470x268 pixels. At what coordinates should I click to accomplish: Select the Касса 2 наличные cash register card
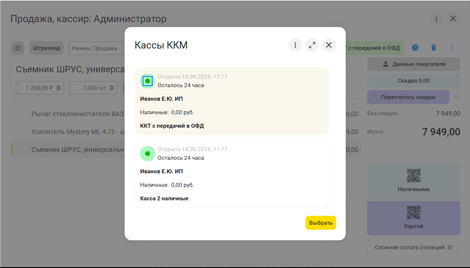[232, 174]
